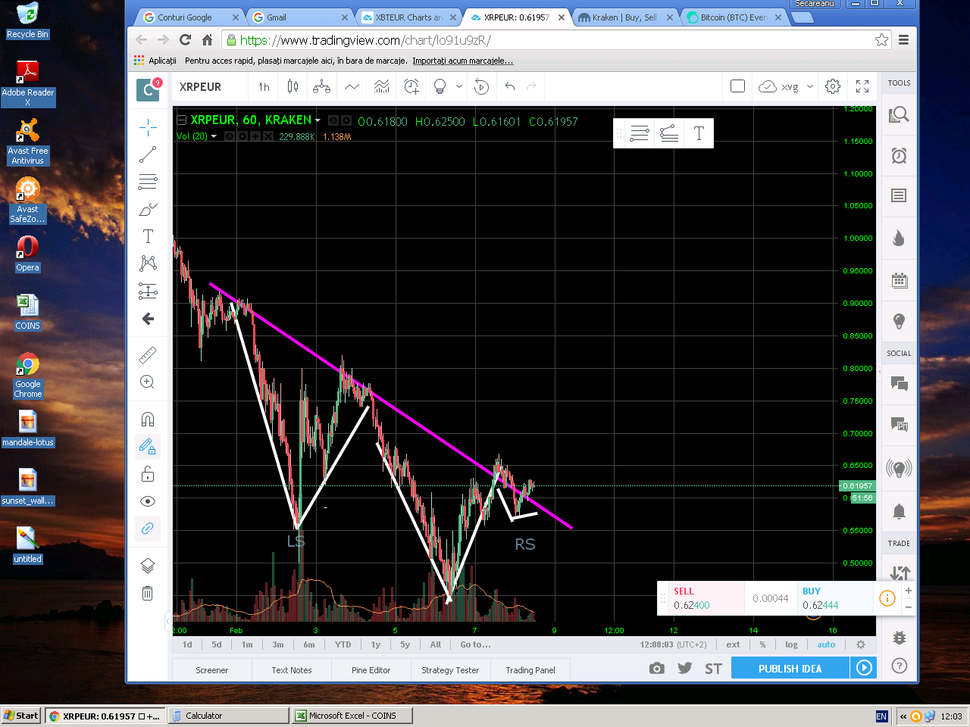
Task: Open the Pine Editor tab
Action: (371, 670)
